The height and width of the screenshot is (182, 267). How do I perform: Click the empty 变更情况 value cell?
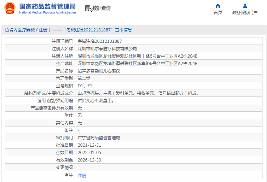(x=169, y=168)
